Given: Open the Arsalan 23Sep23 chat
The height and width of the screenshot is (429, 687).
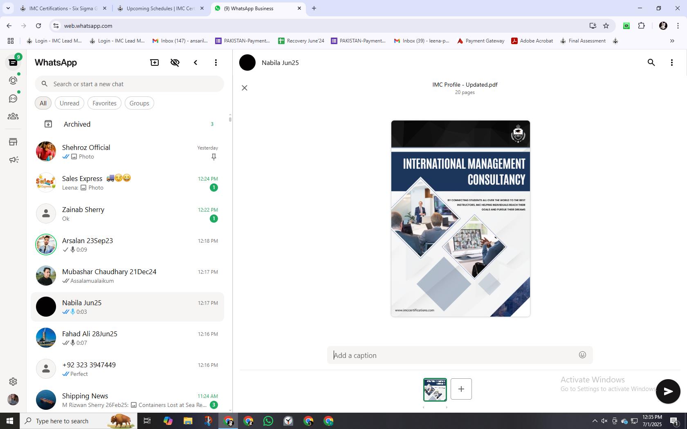Looking at the screenshot, I should (128, 245).
